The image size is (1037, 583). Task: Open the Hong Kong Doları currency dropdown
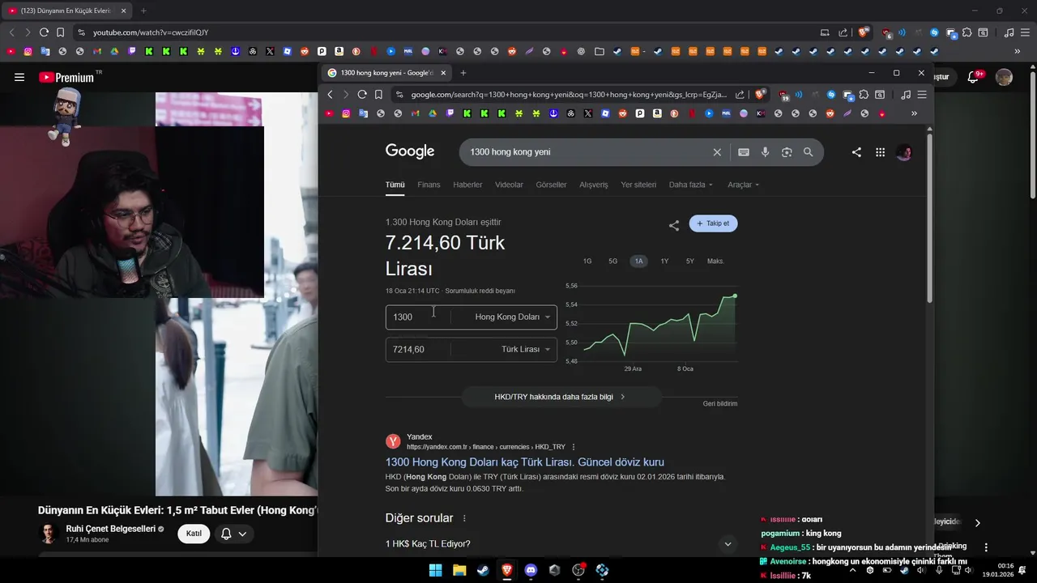coord(512,317)
